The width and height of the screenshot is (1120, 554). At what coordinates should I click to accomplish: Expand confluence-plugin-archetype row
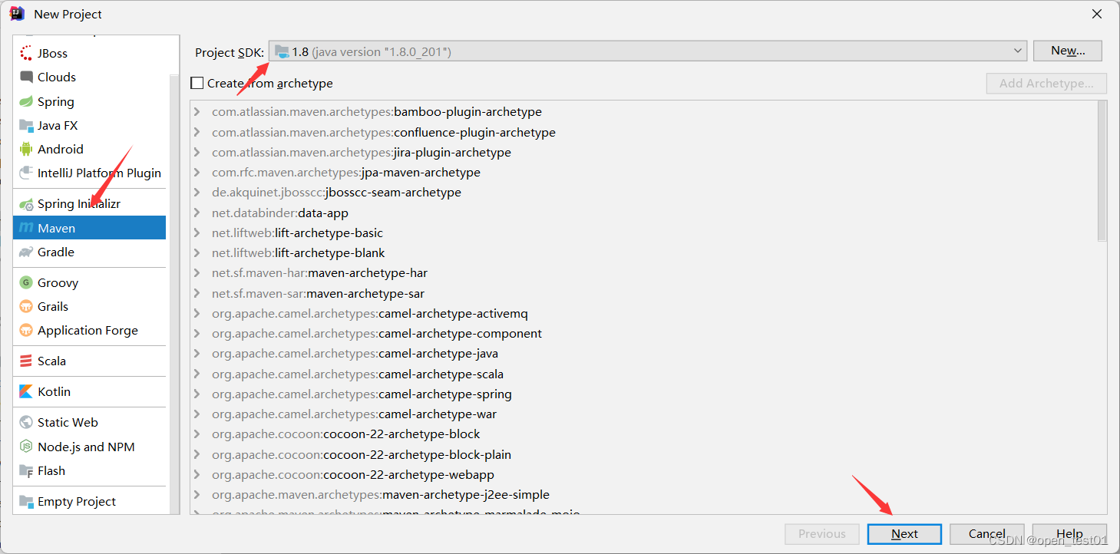click(x=197, y=132)
